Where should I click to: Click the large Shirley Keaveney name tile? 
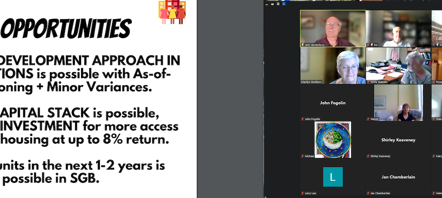pos(398,140)
